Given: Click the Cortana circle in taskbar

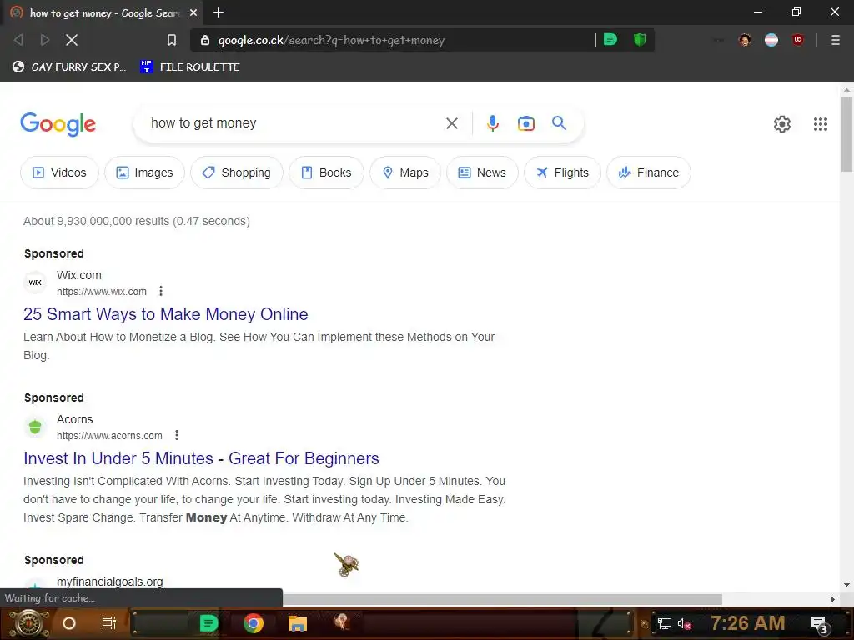Looking at the screenshot, I should [x=69, y=623].
